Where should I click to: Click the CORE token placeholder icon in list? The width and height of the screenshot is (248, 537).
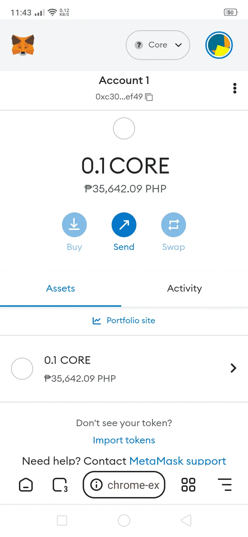pyautogui.click(x=22, y=369)
